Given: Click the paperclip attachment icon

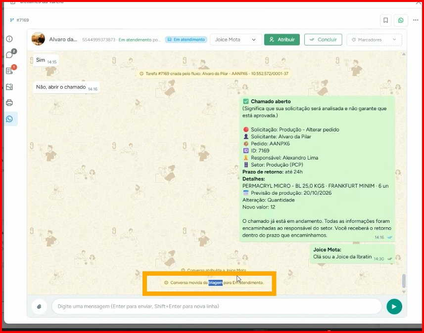Looking at the screenshot, I should (39, 306).
